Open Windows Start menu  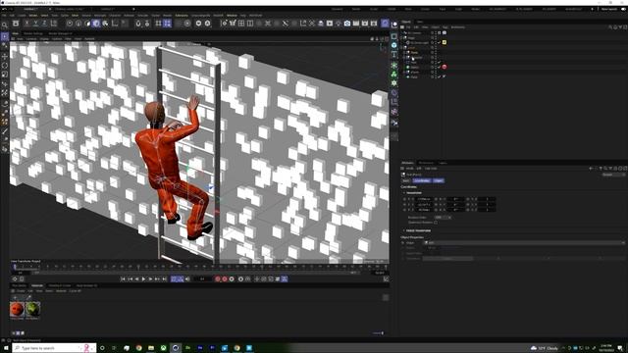tap(6, 348)
